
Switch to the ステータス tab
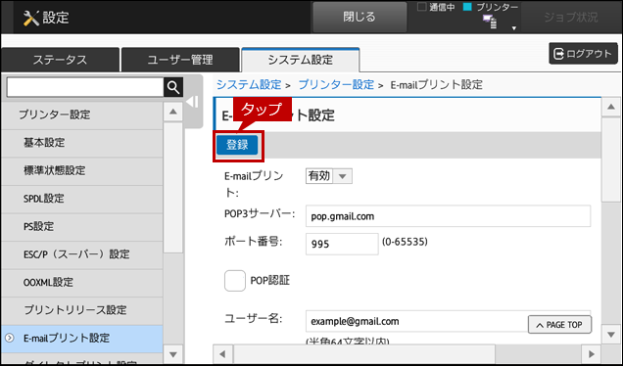[x=60, y=60]
